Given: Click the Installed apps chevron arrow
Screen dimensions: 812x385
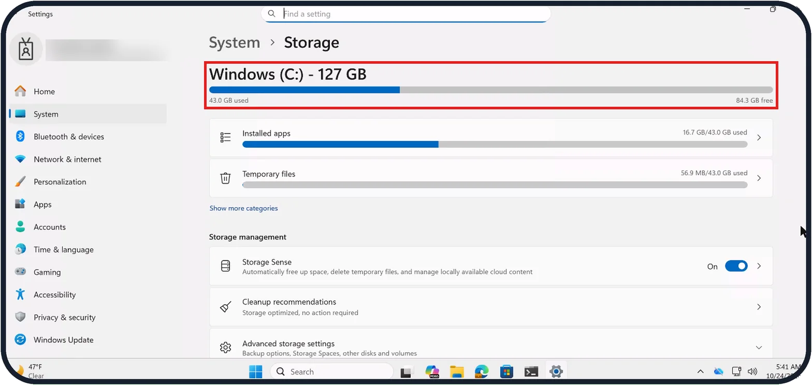Looking at the screenshot, I should point(759,138).
